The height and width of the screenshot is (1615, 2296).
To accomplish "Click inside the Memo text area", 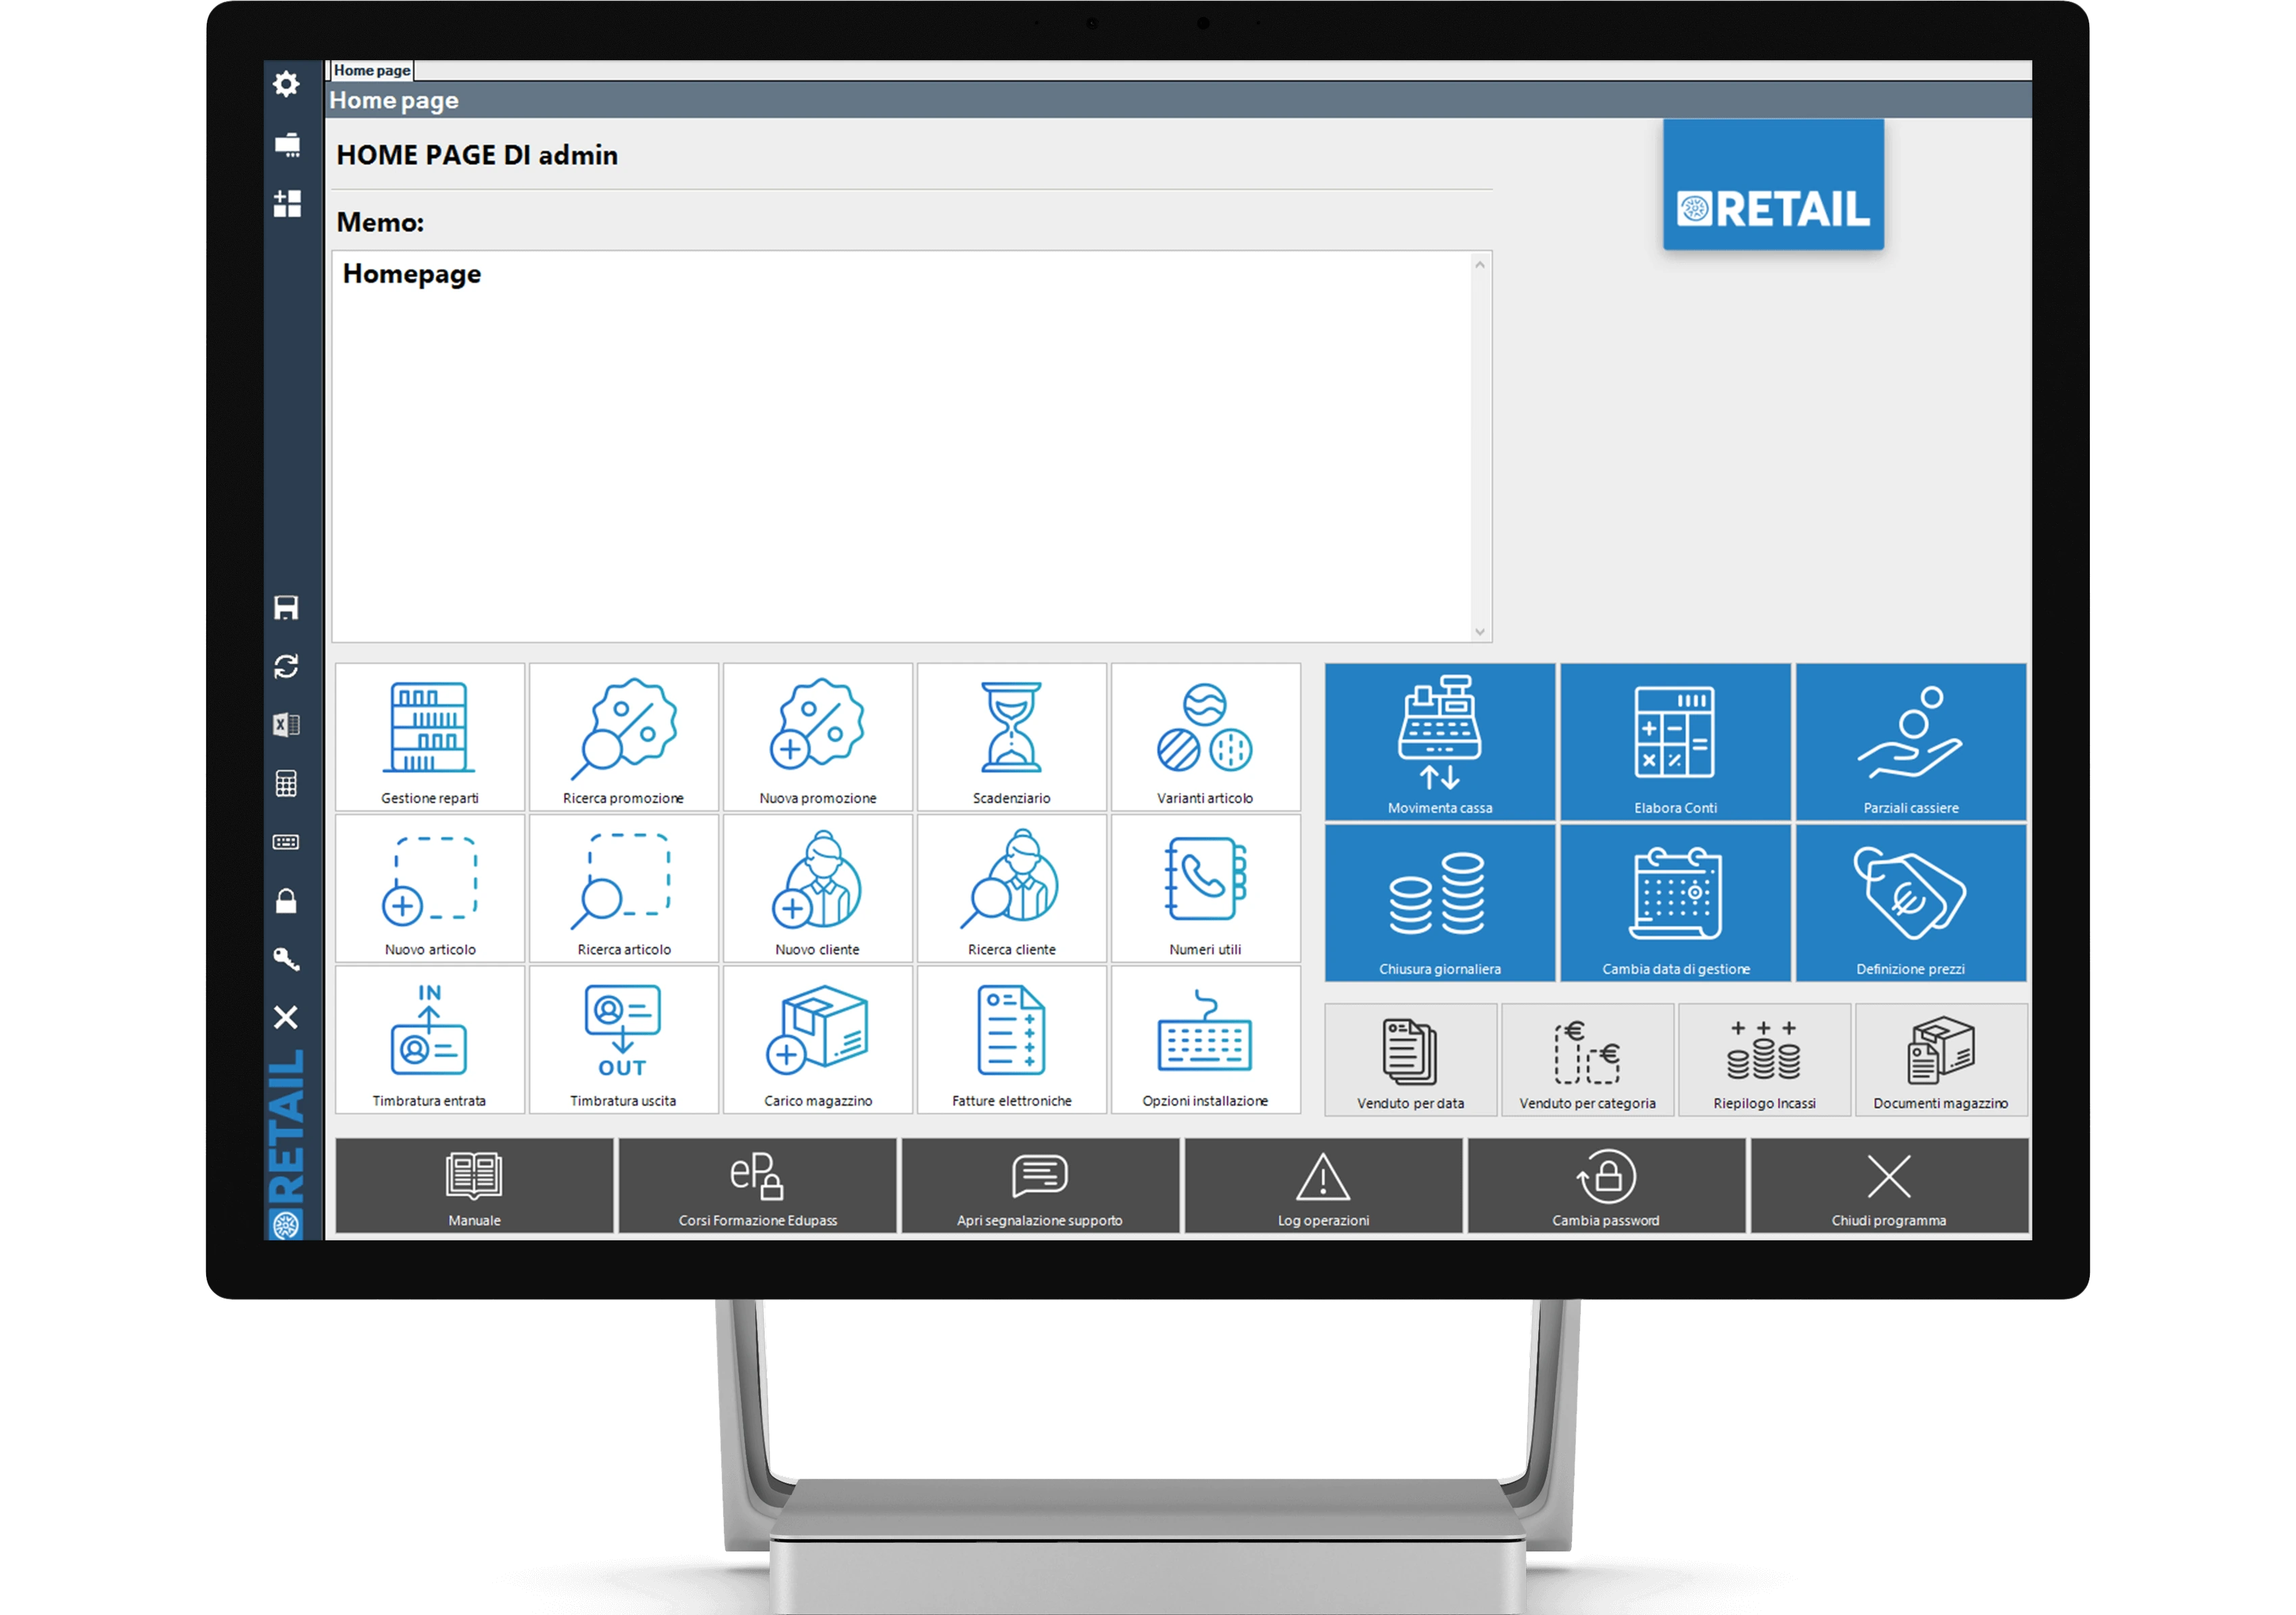I will point(902,446).
